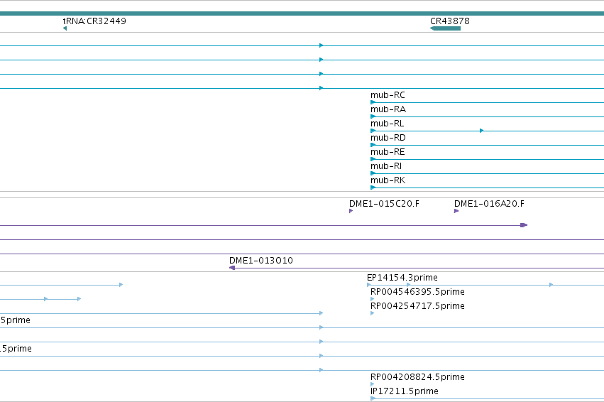The image size is (604, 402).
Task: Select the mub-RC transcript start arrow
Action: click(373, 102)
